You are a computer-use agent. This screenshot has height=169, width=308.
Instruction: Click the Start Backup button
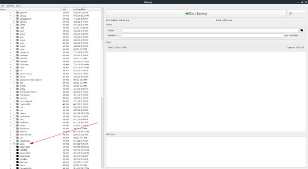(196, 13)
